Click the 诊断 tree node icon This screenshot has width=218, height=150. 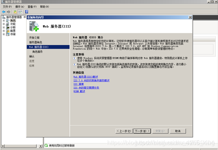[7, 27]
